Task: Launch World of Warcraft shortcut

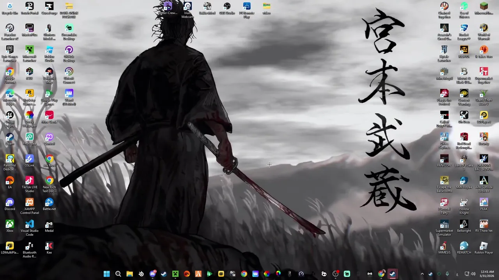Action: 484,32
